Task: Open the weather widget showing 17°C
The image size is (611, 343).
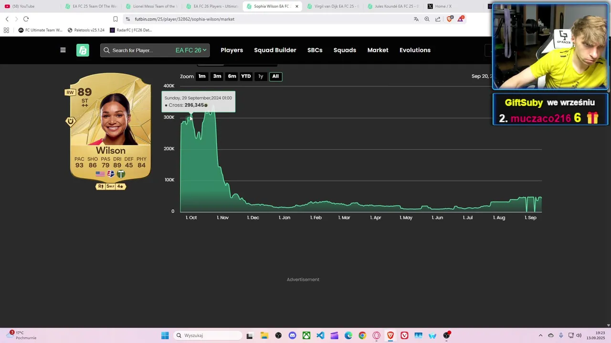Action: coord(22,335)
